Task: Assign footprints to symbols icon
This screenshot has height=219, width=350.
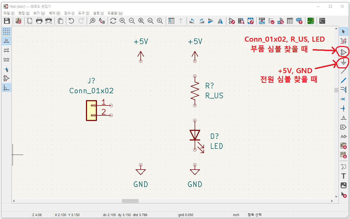Action: pos(281,21)
